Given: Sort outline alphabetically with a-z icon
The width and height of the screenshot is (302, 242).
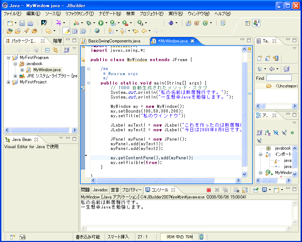Looking at the screenshot, I should pyautogui.click(x=268, y=133).
